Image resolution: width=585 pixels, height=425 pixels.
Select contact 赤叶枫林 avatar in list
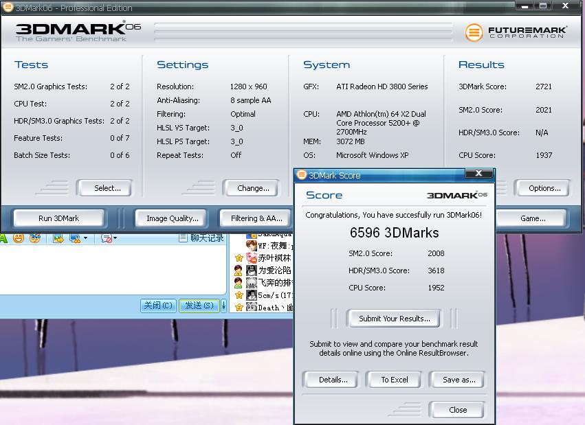coord(251,257)
